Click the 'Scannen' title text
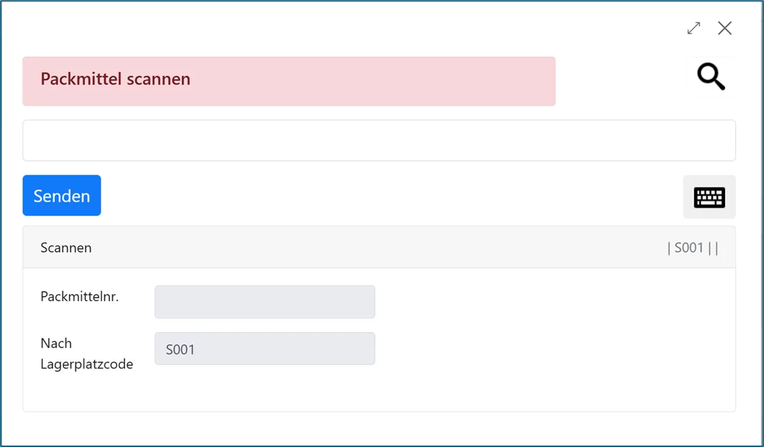The image size is (764, 447). [x=66, y=248]
